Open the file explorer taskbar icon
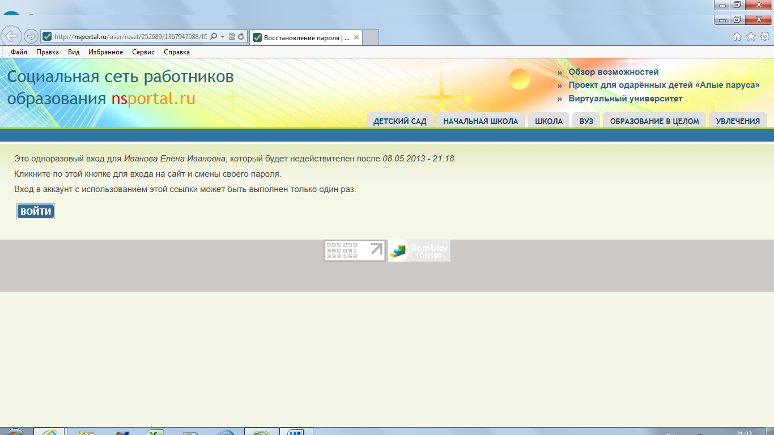Screen dimensions: 774x435 click(x=85, y=432)
